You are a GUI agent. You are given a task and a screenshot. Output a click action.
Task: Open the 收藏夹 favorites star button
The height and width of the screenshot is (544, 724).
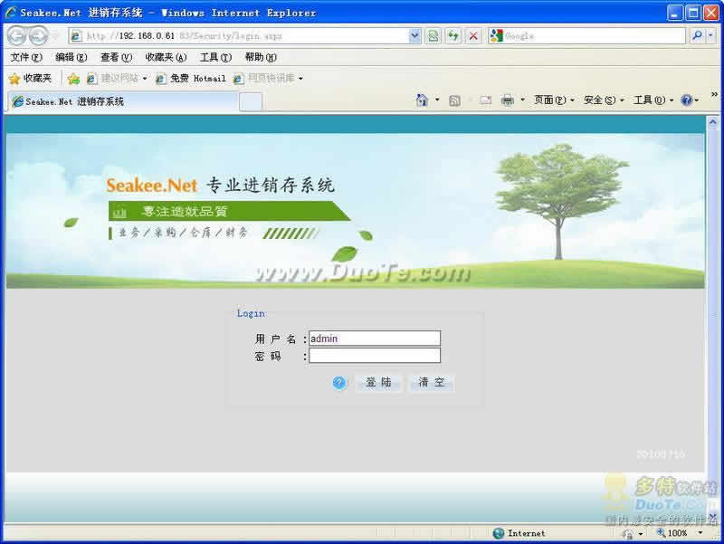tap(30, 79)
